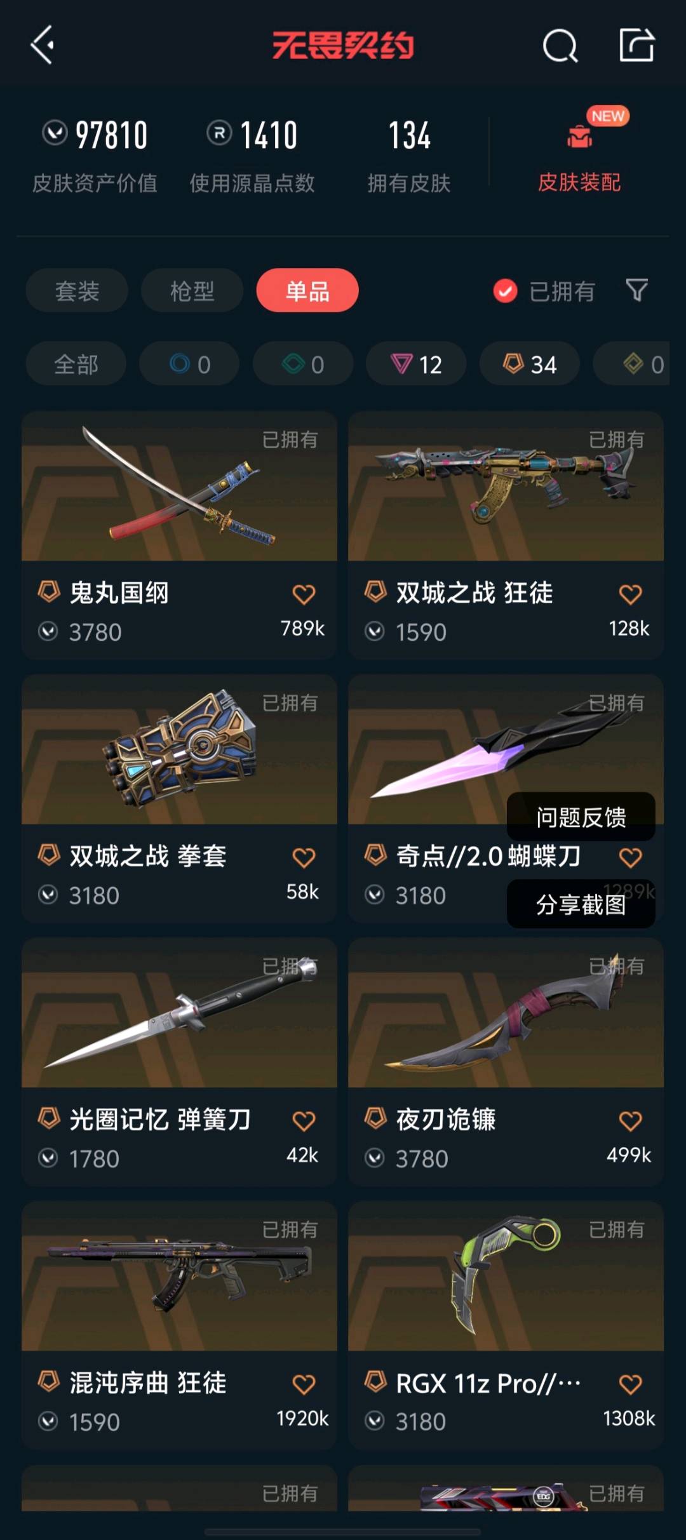
Task: Open the RGX 11z Pro karambit thumbnail
Action: [506, 1276]
